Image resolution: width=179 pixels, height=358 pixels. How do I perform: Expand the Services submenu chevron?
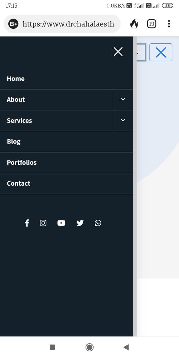point(123,120)
